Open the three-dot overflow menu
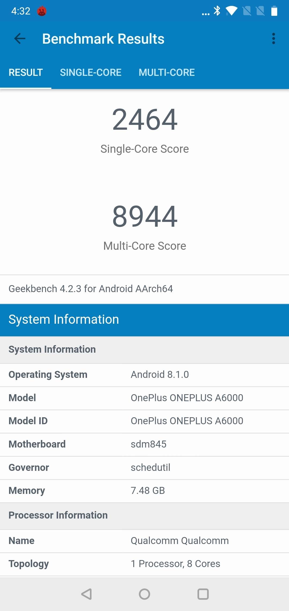Viewport: 289px width, 611px height. (x=273, y=39)
